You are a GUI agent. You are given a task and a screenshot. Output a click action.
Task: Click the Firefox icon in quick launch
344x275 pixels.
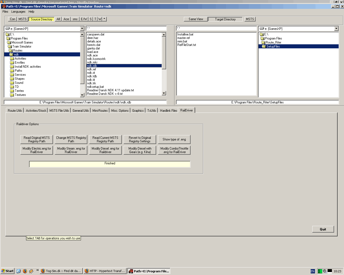click(x=25, y=271)
